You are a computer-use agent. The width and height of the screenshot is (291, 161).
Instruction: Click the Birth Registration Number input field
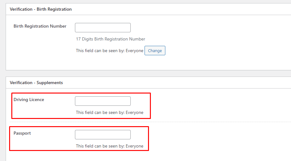point(103,28)
